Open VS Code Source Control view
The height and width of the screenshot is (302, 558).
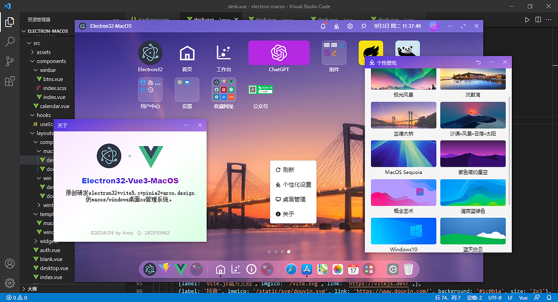(10, 62)
